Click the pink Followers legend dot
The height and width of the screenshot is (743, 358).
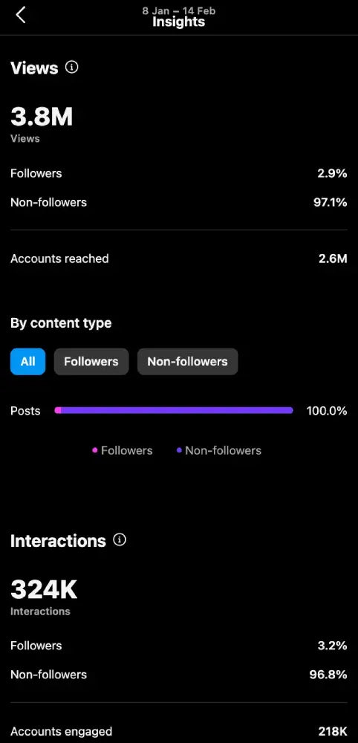[95, 450]
